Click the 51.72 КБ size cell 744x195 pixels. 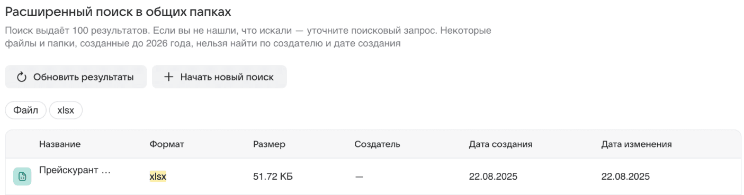[273, 177]
